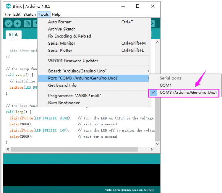Launch WiFi101 Firmware Updater
This screenshot has width=222, height=193.
pos(94,61)
